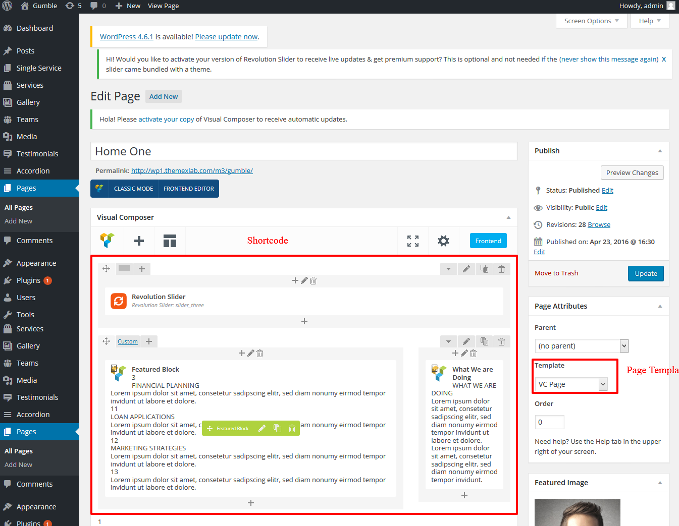Toggle Visual Composer fullscreen mode icon
The height and width of the screenshot is (526, 679).
click(413, 241)
